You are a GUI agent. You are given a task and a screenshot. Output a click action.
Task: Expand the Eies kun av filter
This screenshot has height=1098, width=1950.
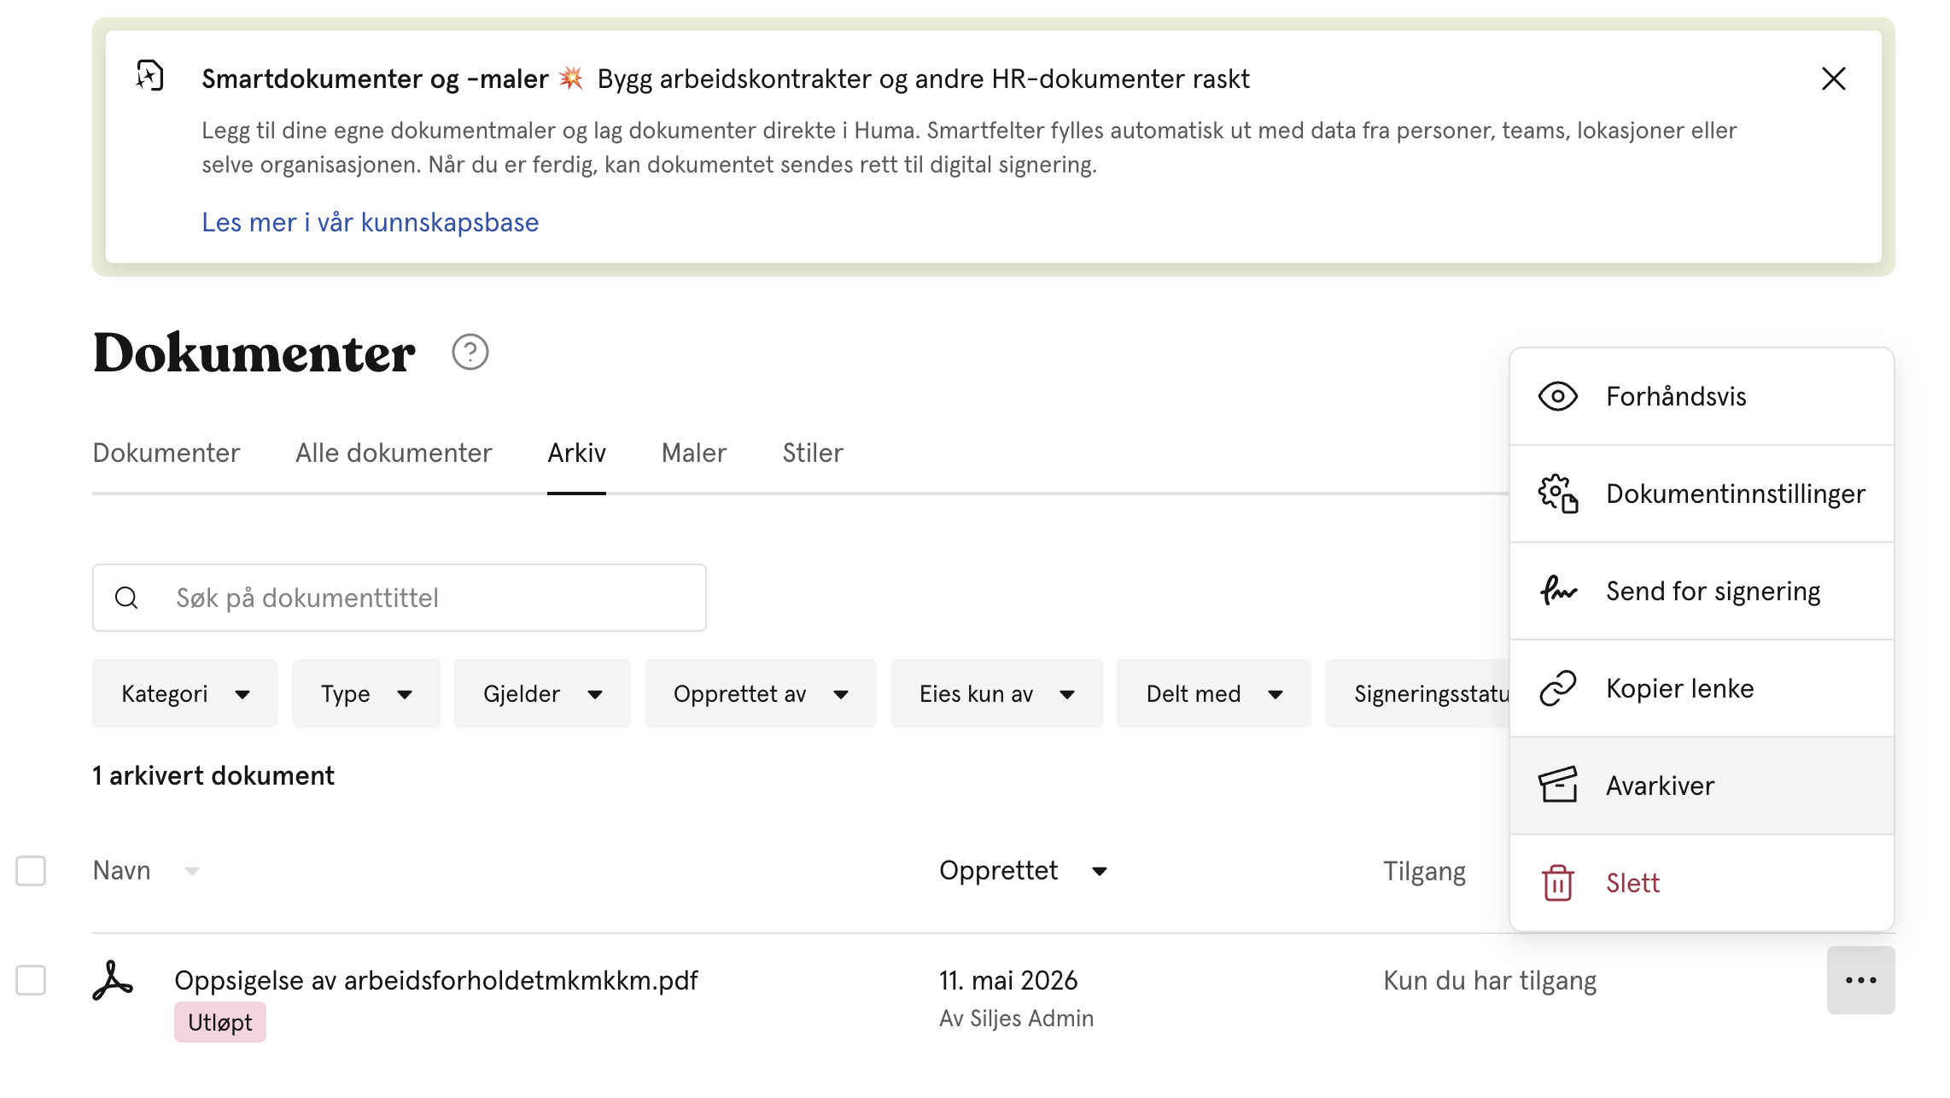tap(996, 693)
